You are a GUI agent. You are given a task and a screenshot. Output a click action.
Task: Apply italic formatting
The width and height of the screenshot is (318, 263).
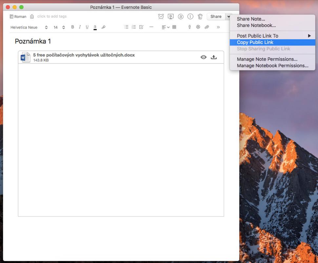80,27
